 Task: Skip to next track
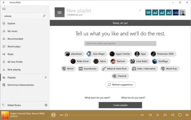click(165, 115)
